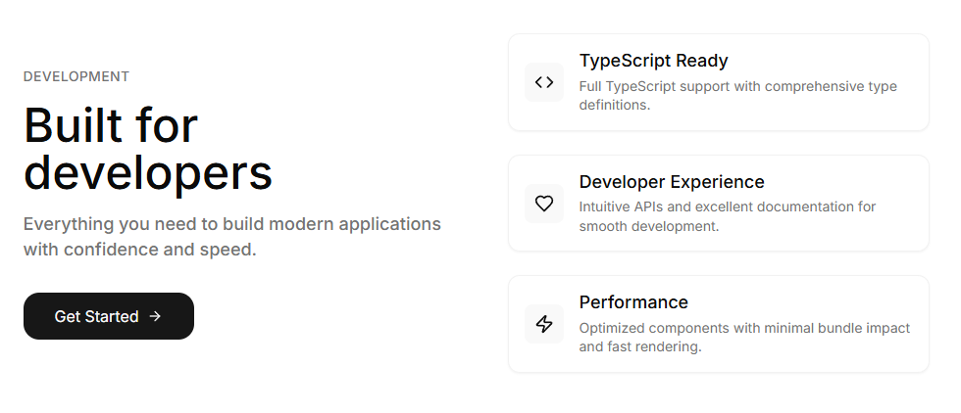
Task: Click the arrow icon inside Get Started
Action: point(155,316)
